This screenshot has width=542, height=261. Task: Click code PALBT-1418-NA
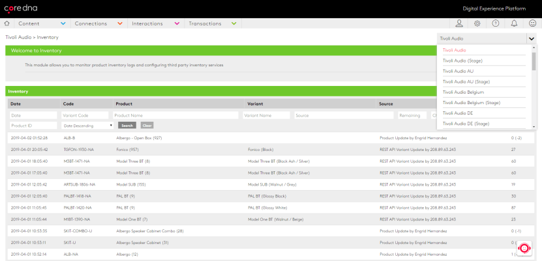coord(78,196)
